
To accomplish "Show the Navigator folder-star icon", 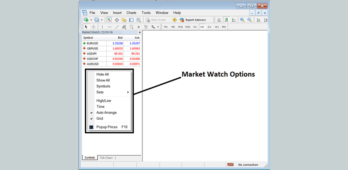I will (124, 20).
